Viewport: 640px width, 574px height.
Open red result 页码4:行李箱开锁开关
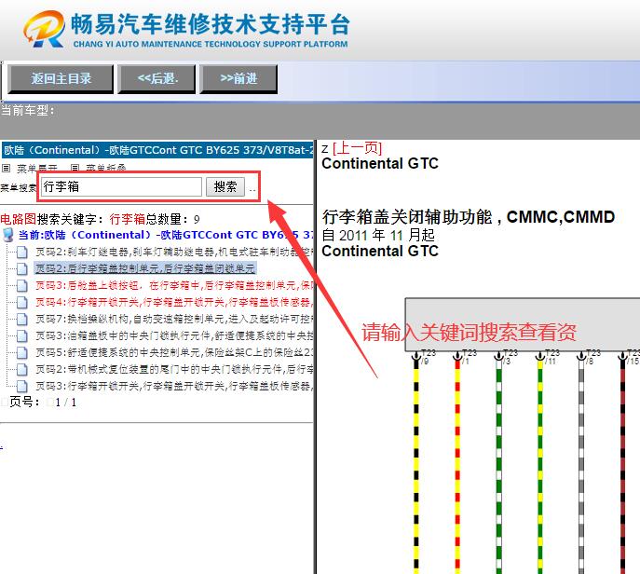[174, 302]
